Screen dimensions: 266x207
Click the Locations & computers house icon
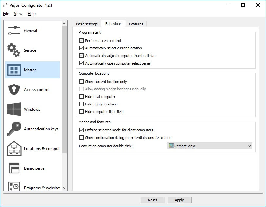click(14, 148)
